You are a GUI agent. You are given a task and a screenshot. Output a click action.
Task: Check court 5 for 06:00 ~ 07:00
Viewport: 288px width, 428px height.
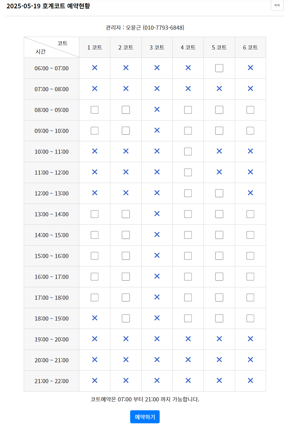pos(219,68)
